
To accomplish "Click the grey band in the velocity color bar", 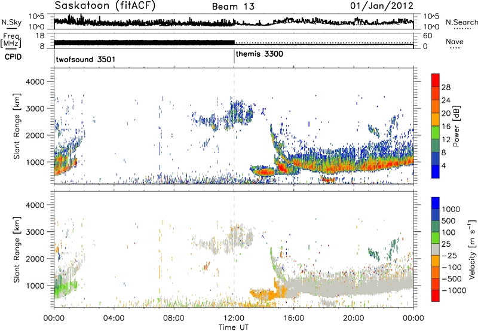I will [436, 249].
